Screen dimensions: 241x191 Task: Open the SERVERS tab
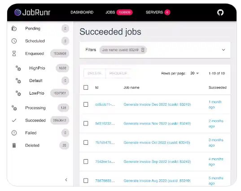pos(154,12)
